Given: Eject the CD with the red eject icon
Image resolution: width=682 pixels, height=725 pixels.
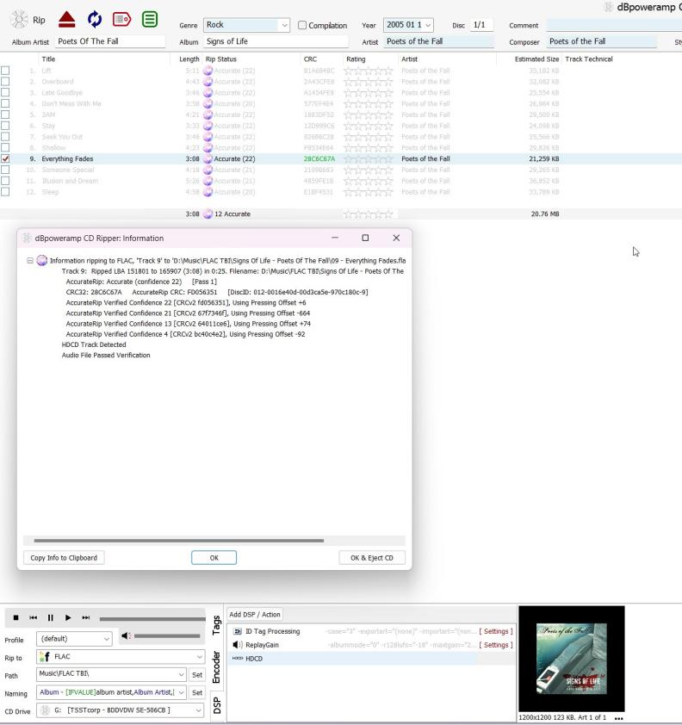Looking at the screenshot, I should click(66, 20).
